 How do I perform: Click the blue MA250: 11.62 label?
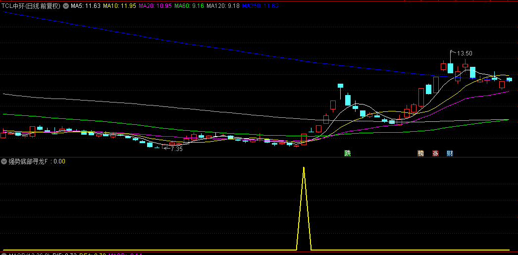point(260,5)
